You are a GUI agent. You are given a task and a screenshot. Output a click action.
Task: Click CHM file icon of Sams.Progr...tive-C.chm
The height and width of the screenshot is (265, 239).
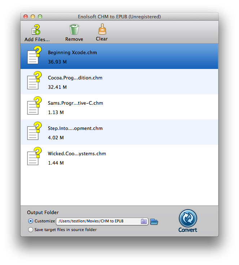(35, 106)
